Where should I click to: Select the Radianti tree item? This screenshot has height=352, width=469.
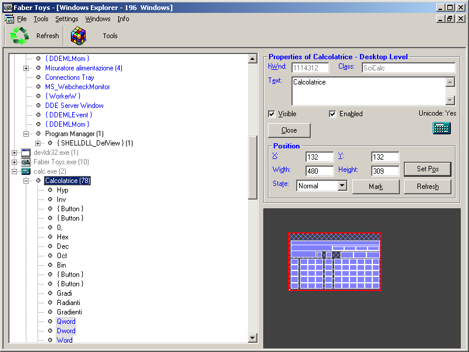(69, 303)
